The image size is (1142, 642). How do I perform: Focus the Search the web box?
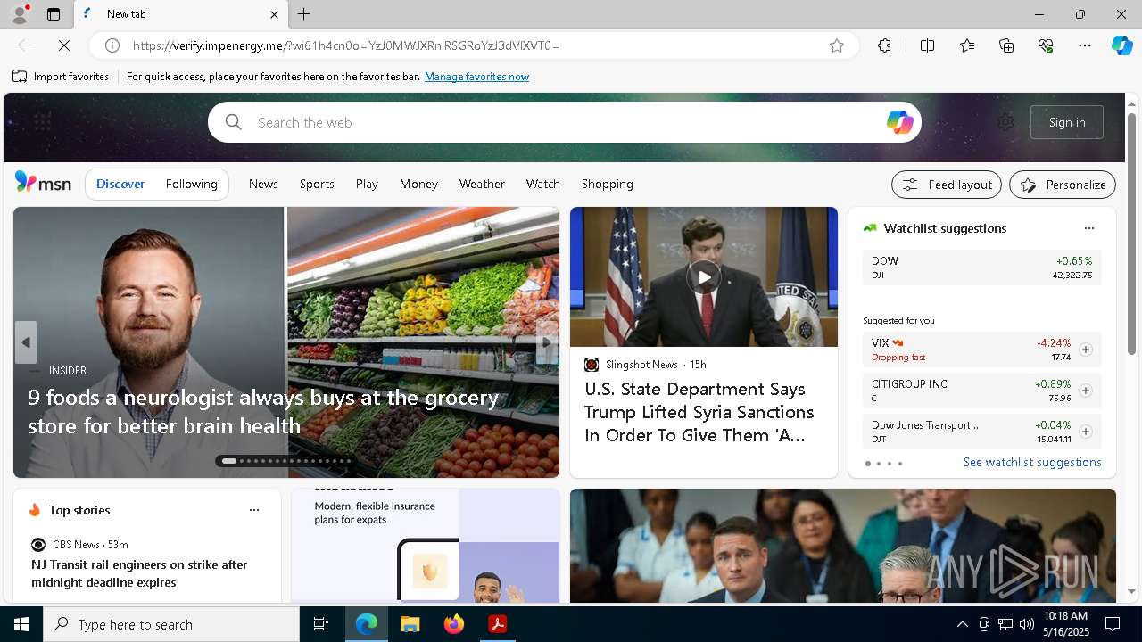pyautogui.click(x=565, y=122)
